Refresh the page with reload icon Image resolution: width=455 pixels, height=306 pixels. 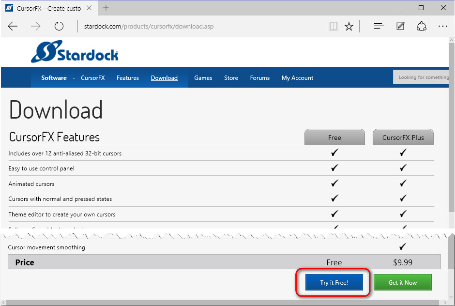[x=59, y=27]
